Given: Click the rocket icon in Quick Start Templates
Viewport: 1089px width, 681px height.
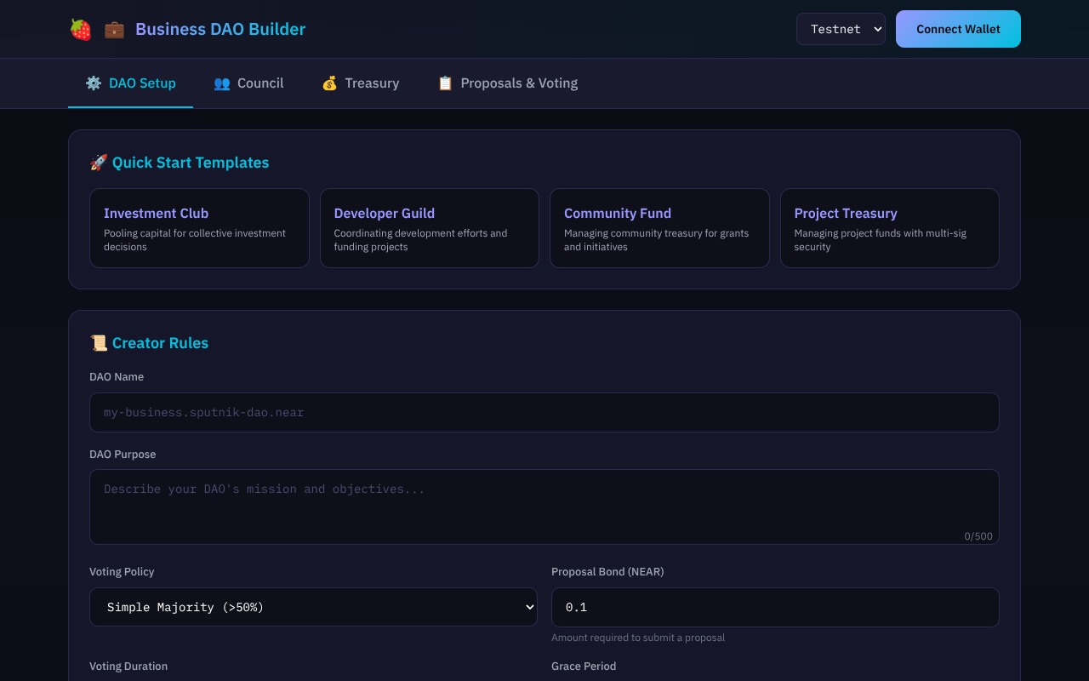Looking at the screenshot, I should coord(98,162).
